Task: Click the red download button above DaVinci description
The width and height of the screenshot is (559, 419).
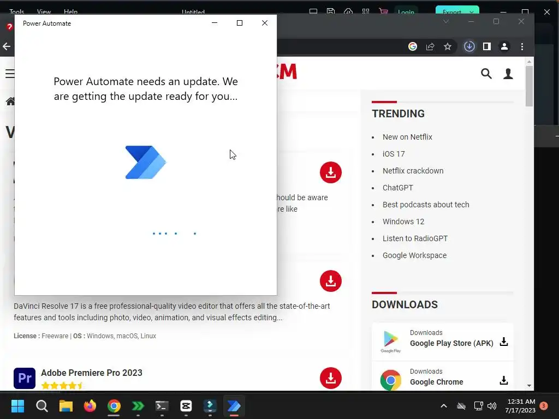Action: point(330,281)
